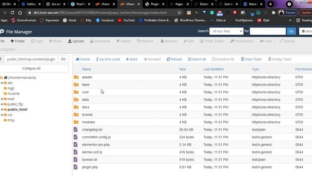Sort by the Size column header
The height and width of the screenshot is (176, 312).
click(182, 69)
